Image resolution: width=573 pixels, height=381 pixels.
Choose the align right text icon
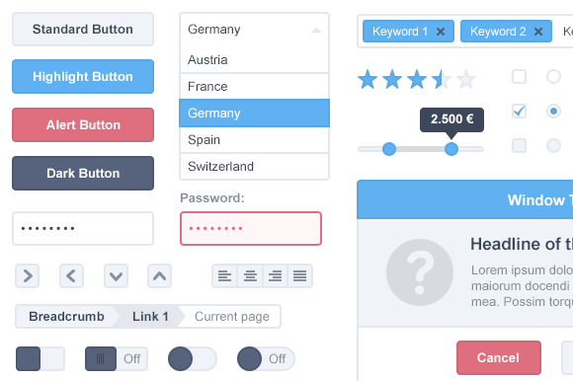[x=276, y=276]
